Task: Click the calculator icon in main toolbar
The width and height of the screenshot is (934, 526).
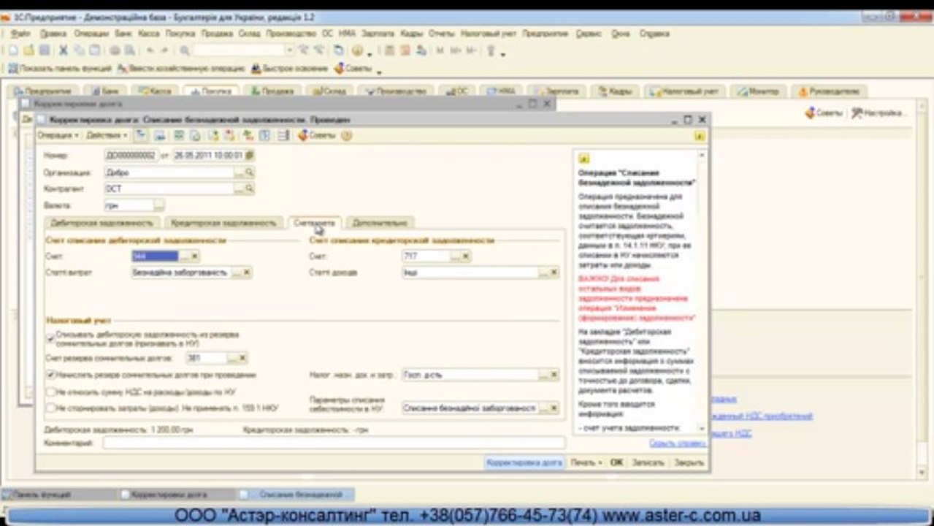Action: pos(390,50)
